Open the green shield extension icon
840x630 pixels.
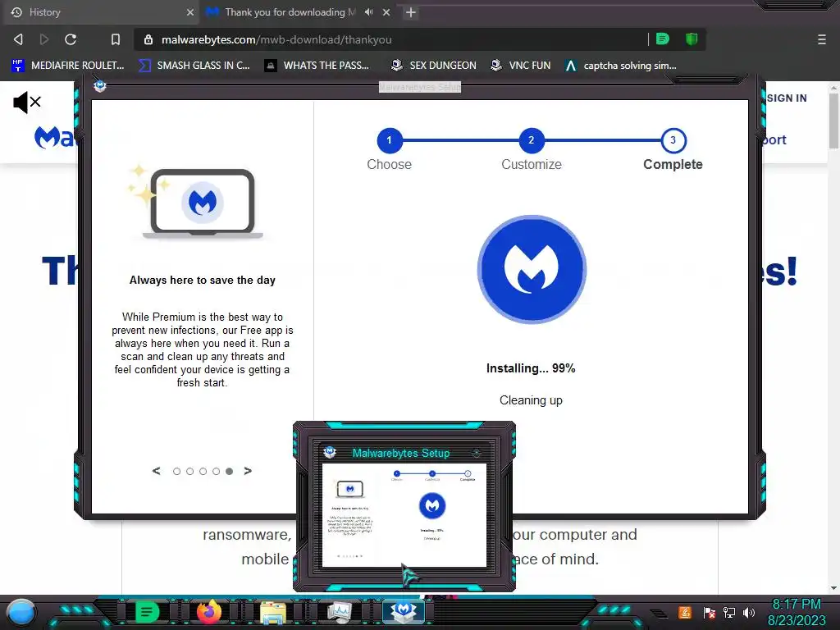click(692, 39)
